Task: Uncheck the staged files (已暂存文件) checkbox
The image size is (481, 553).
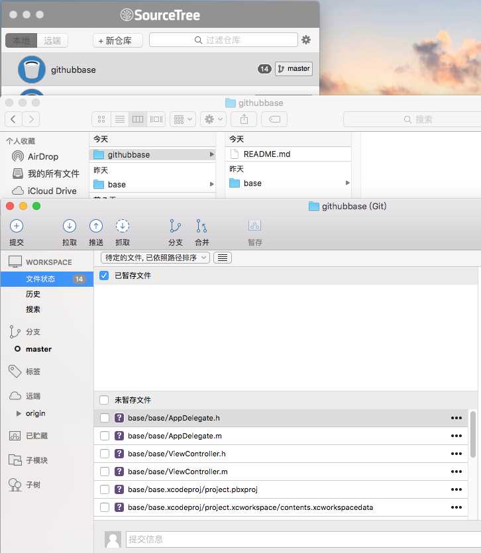Action: [104, 276]
